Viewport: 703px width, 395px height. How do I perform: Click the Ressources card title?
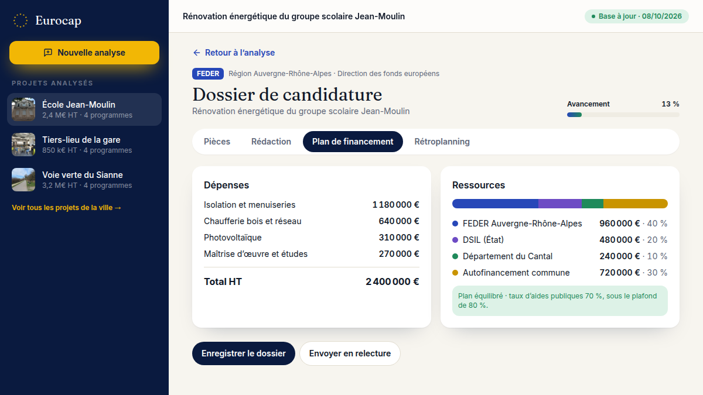pos(479,185)
